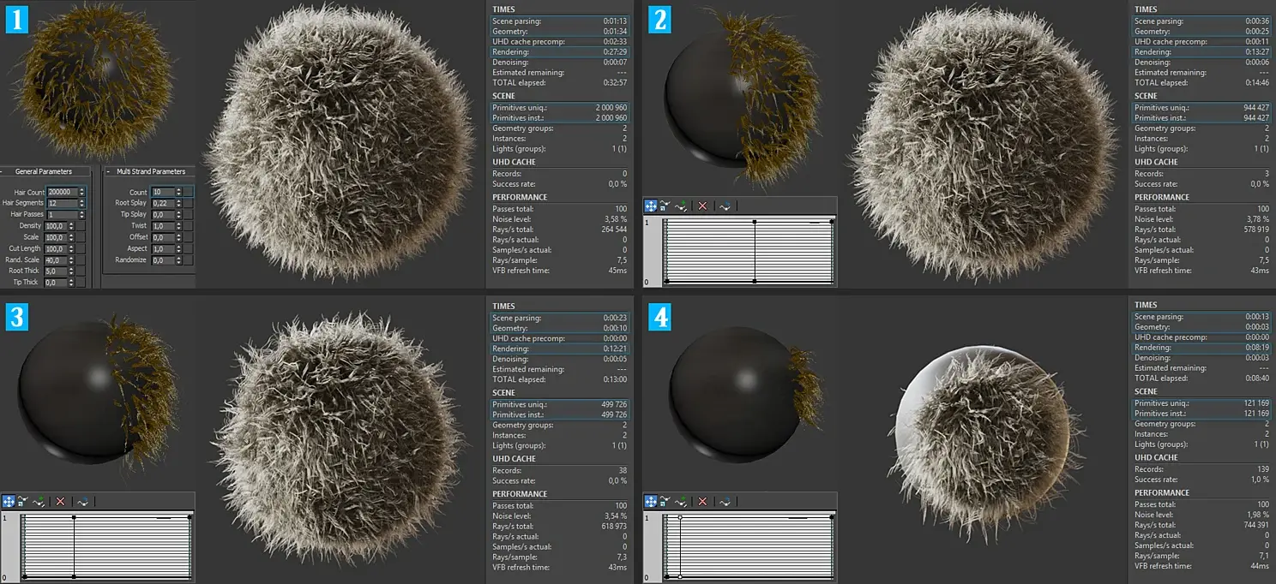Click red X delete point in panel 4 curve toolbar

[x=702, y=501]
